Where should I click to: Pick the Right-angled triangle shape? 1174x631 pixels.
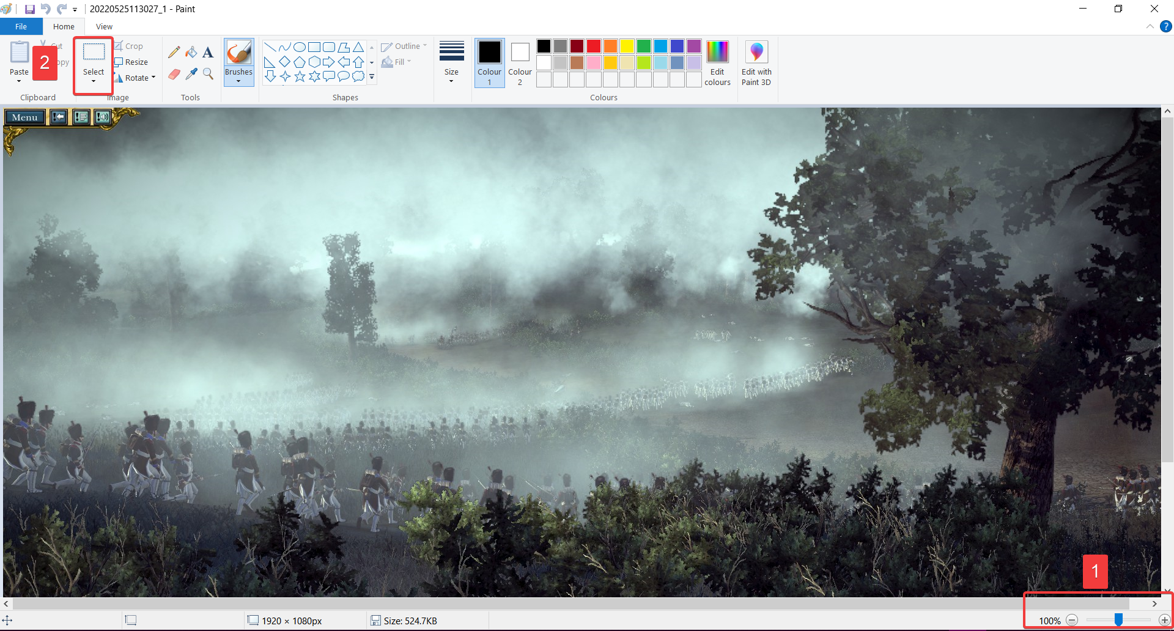(x=270, y=62)
